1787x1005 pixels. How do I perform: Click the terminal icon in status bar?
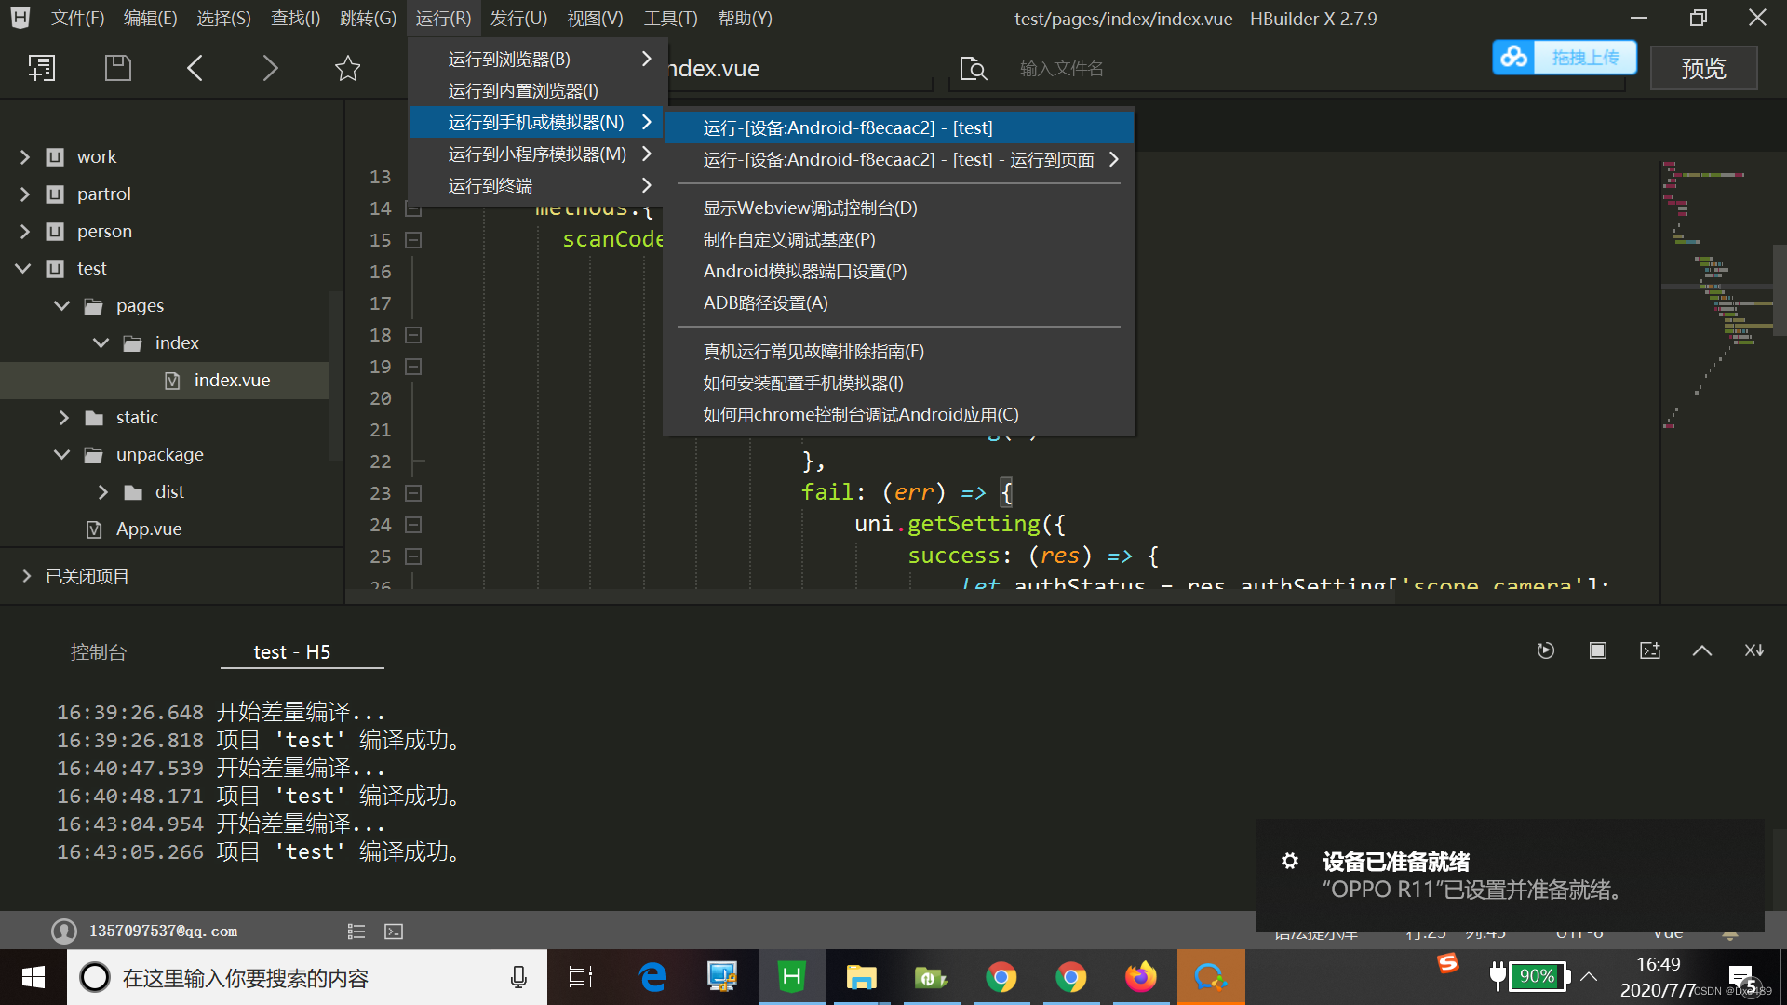394,931
